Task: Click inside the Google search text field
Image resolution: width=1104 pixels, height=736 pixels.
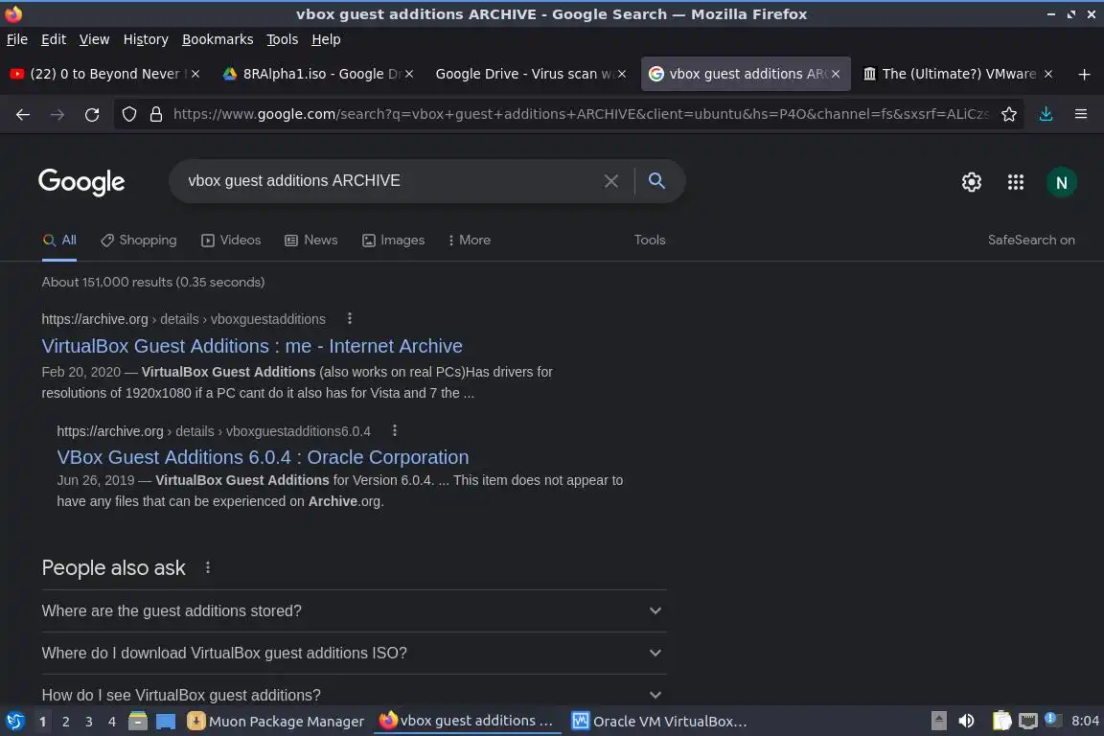Action: pyautogui.click(x=391, y=181)
